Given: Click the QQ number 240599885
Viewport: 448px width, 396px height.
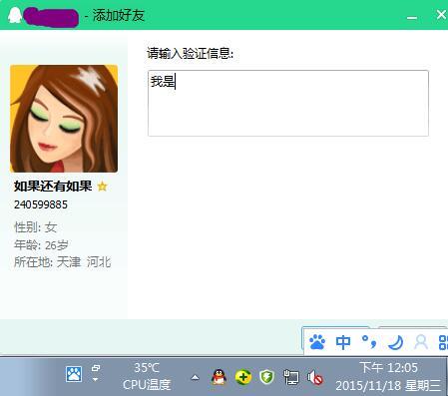Looking at the screenshot, I should click(41, 204).
